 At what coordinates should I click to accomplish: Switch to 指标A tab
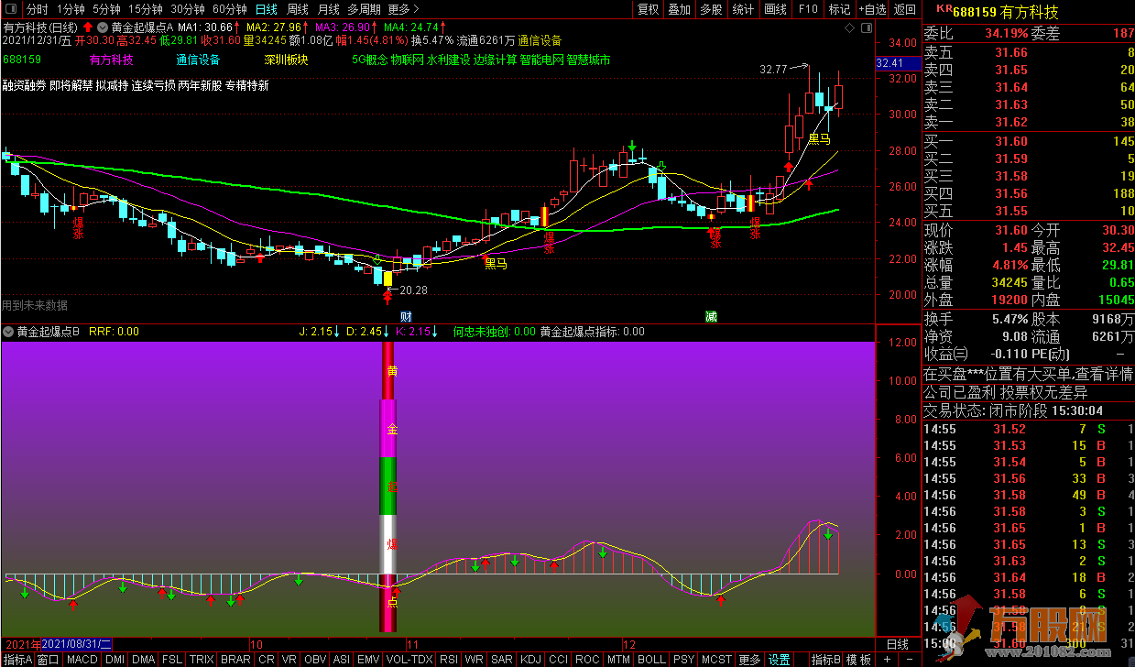(17, 660)
